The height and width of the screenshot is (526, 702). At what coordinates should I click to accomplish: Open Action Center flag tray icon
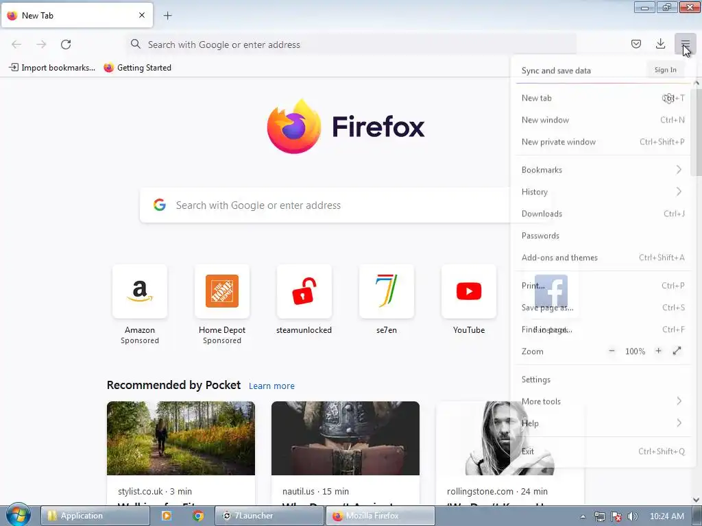[x=616, y=516]
